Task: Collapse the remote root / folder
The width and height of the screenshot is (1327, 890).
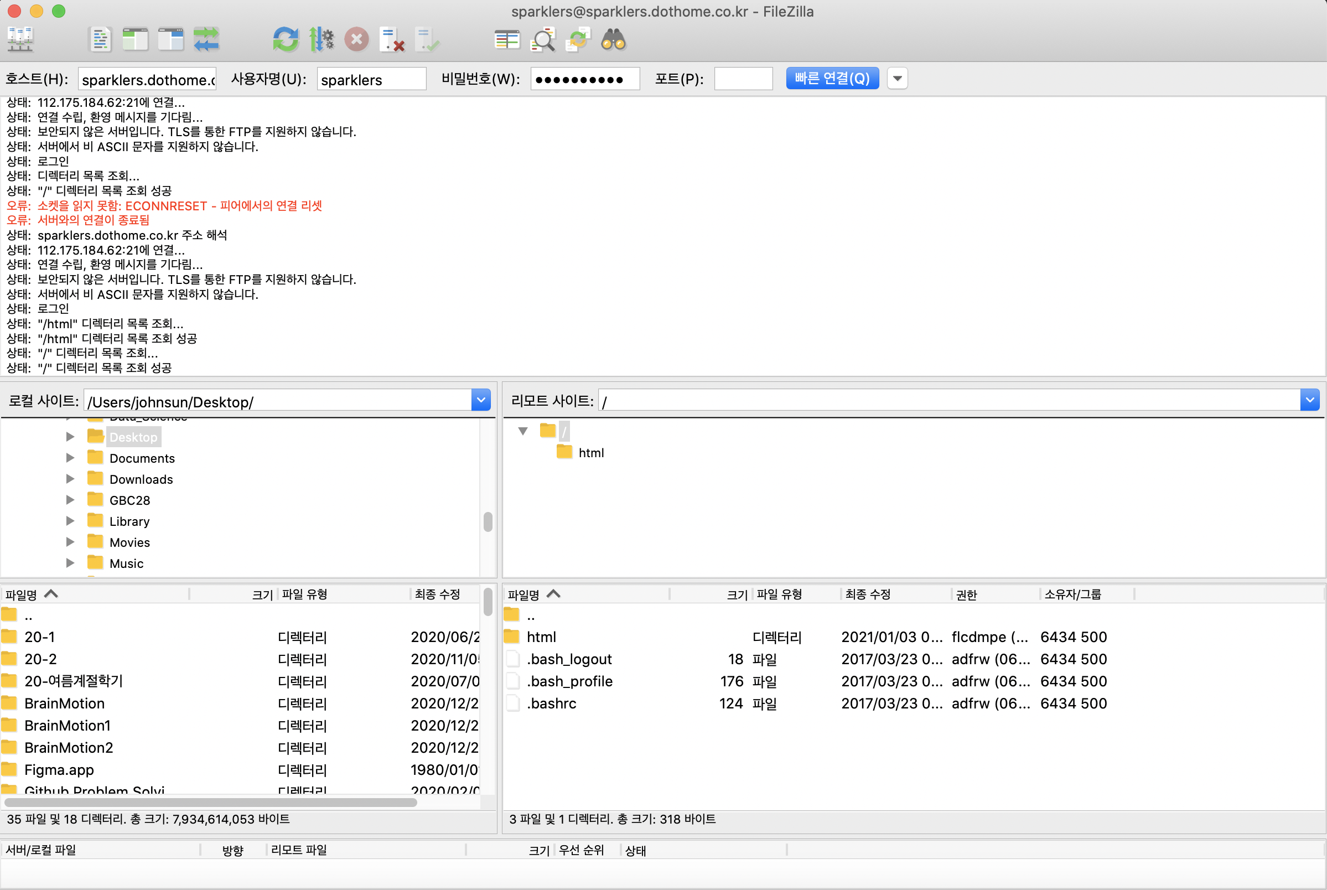Action: point(523,431)
